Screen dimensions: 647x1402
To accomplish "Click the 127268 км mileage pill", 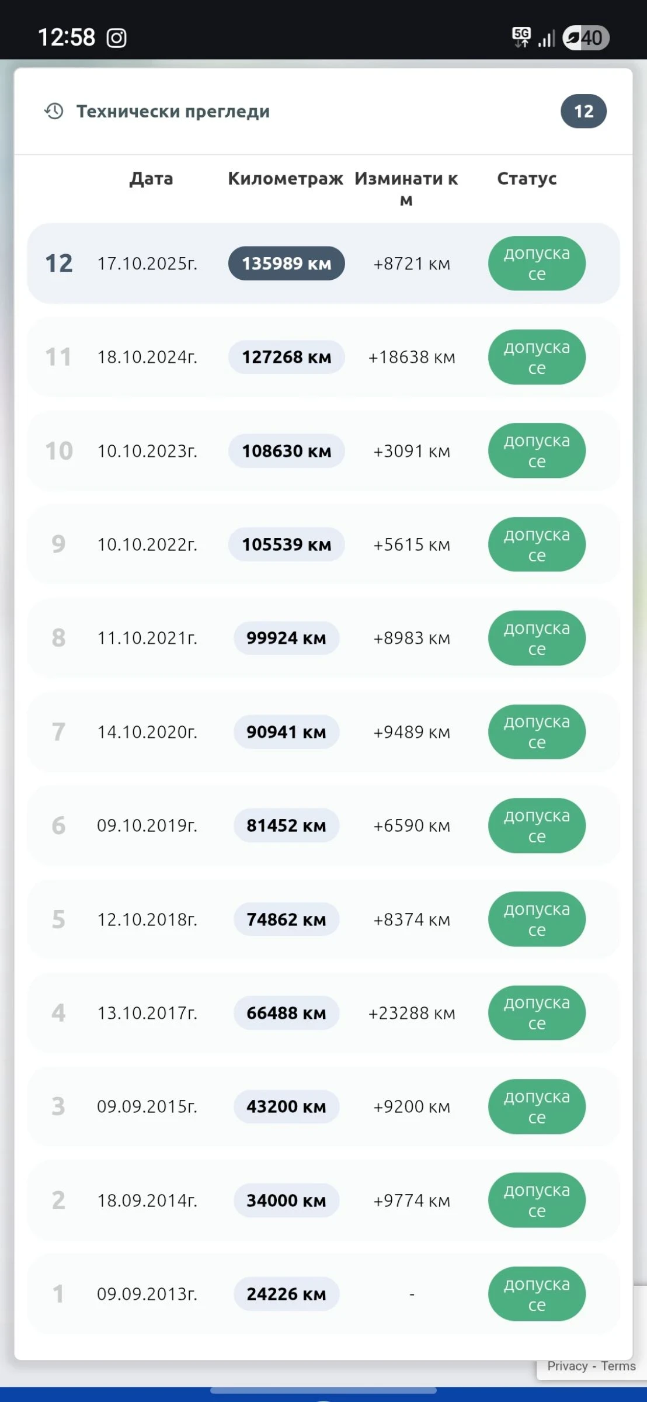I will 286,357.
